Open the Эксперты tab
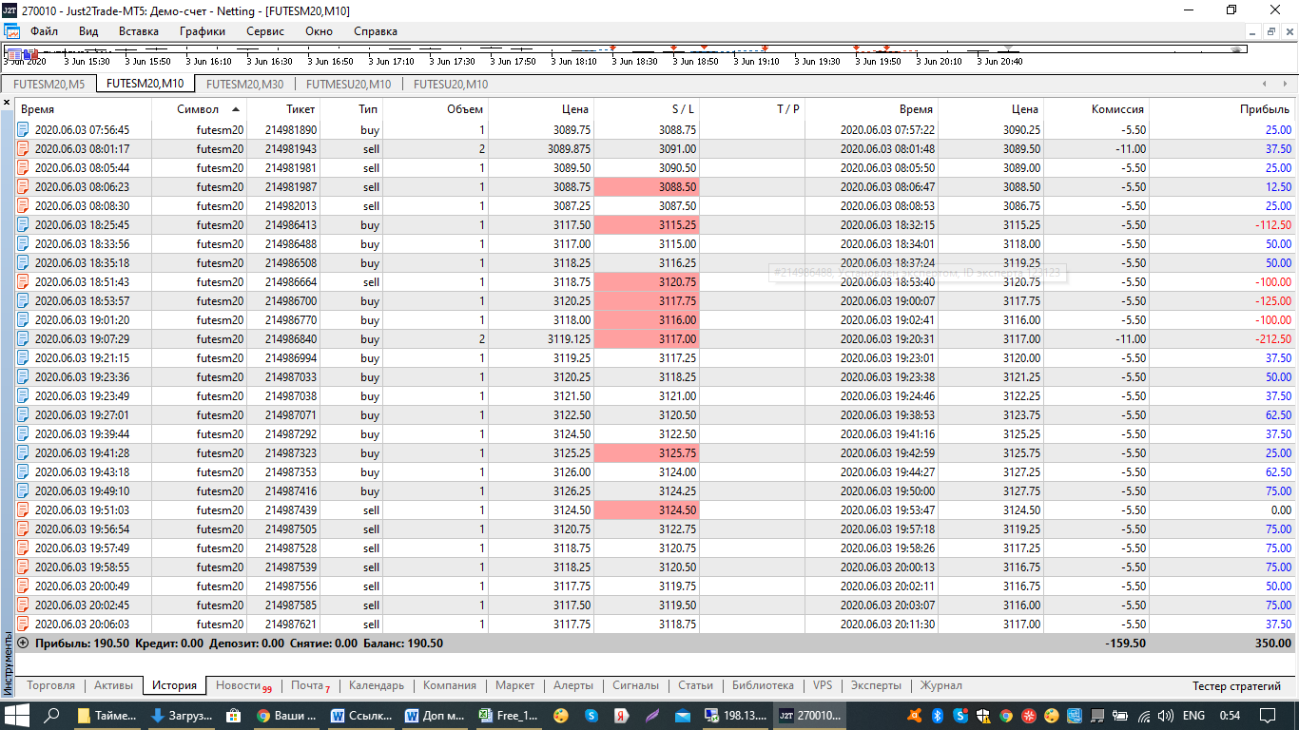This screenshot has height=730, width=1299. 876,685
